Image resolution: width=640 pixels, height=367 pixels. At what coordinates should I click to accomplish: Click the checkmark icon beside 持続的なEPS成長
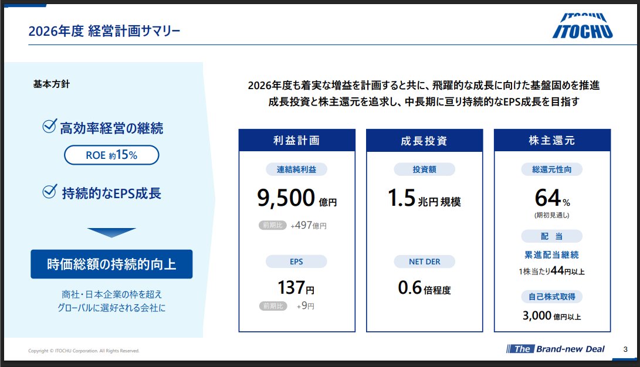(50, 191)
